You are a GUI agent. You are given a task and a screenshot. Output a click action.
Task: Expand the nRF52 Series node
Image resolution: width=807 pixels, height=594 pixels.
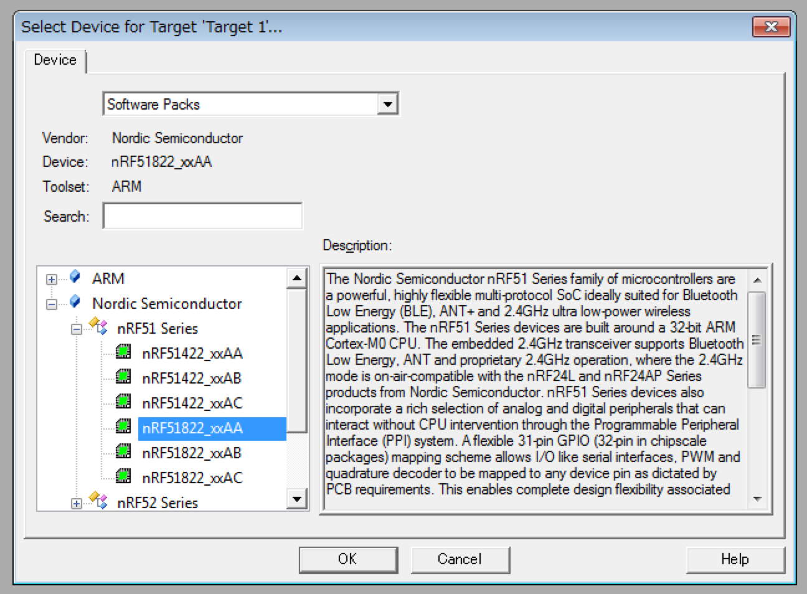(x=76, y=504)
